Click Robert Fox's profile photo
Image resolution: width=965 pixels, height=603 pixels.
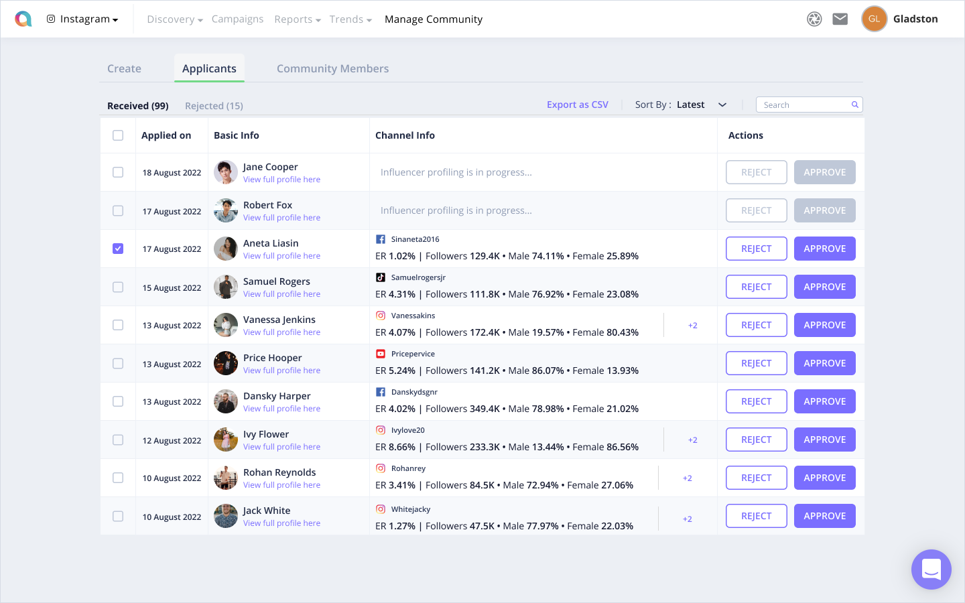click(x=226, y=210)
